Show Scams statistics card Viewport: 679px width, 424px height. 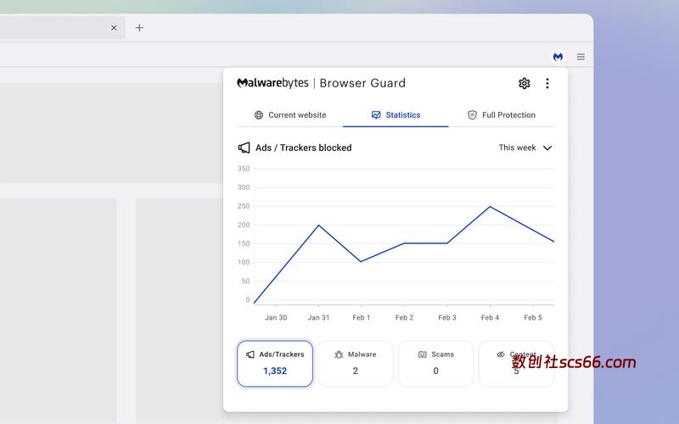[435, 364]
